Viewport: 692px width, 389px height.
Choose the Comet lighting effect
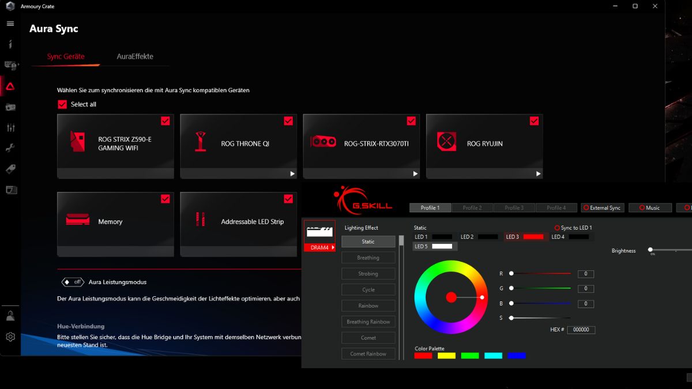pos(368,338)
